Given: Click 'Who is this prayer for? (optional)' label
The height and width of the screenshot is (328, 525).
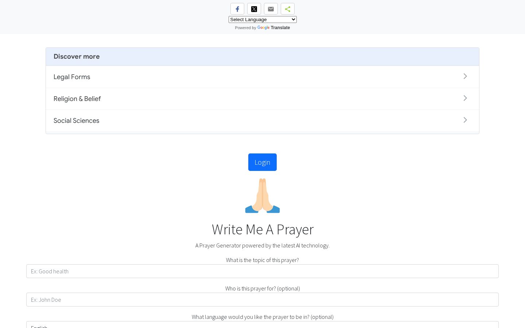Looking at the screenshot, I should (x=262, y=288).
